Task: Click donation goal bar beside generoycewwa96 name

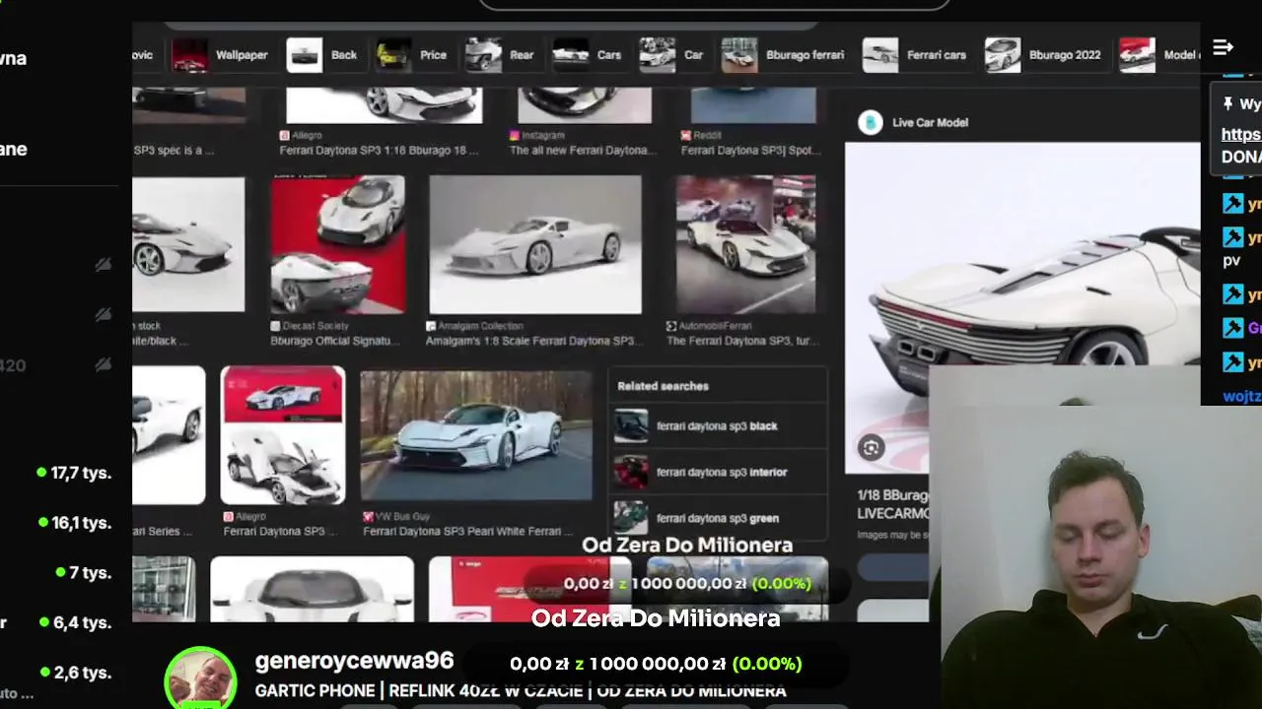Action: point(656,664)
